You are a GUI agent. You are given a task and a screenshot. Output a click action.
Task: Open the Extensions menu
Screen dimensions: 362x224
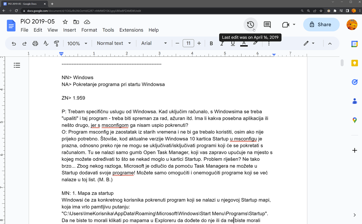point(131,30)
